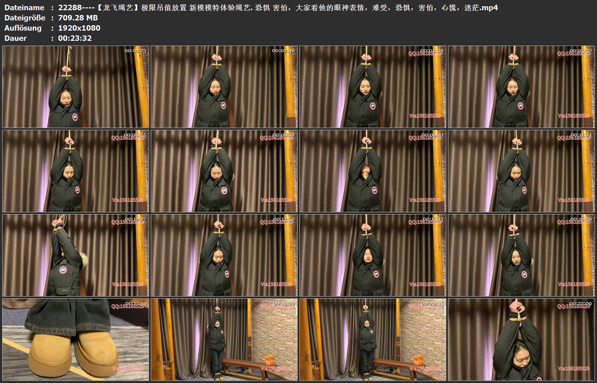The image size is (597, 383).
Task: Open the thumbnail at 00:08:18
Action: [224, 171]
